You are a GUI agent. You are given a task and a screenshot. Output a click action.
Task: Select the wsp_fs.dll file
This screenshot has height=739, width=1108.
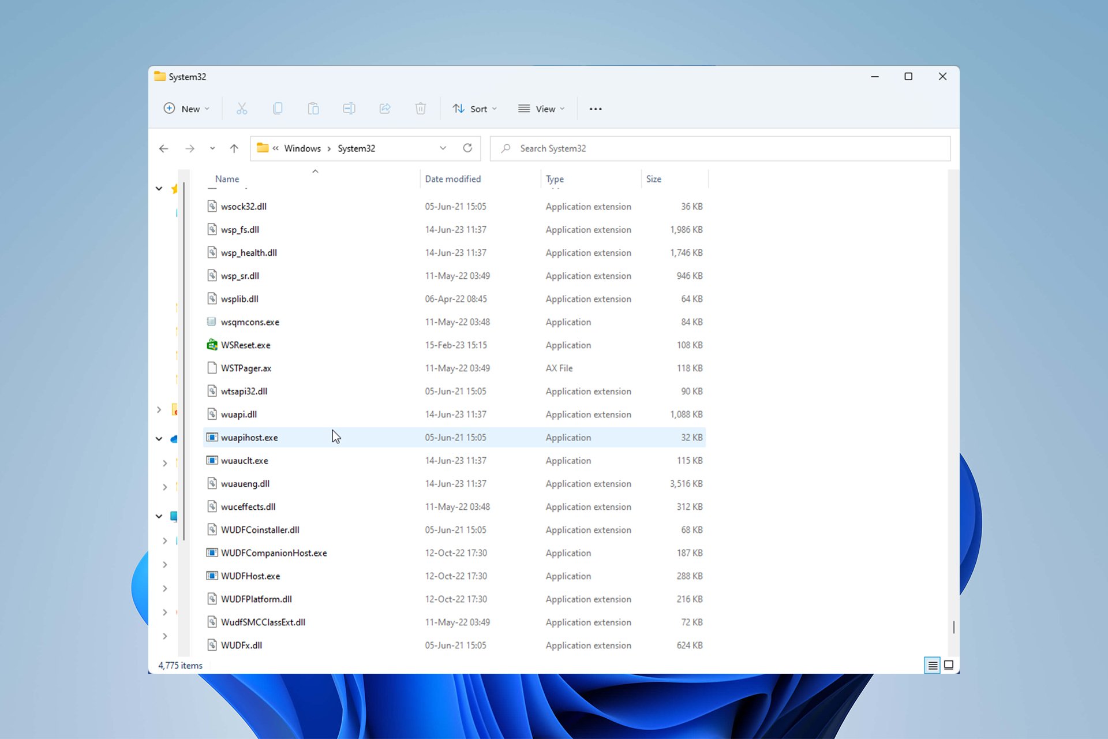(x=455, y=229)
